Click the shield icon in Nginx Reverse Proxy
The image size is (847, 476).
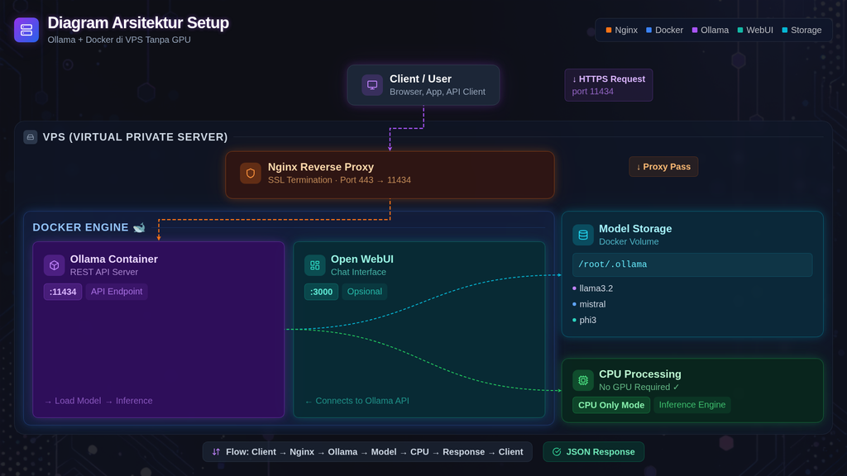tap(250, 174)
